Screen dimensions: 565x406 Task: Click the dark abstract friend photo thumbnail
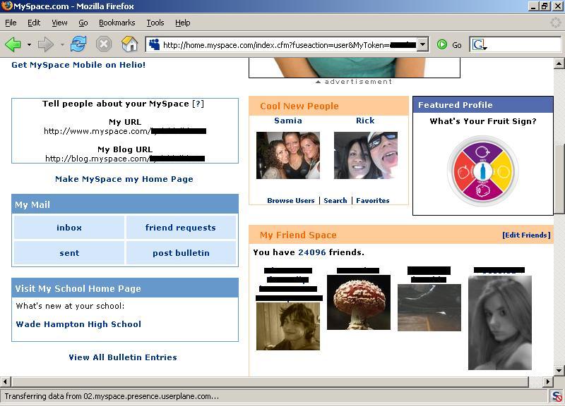click(429, 307)
